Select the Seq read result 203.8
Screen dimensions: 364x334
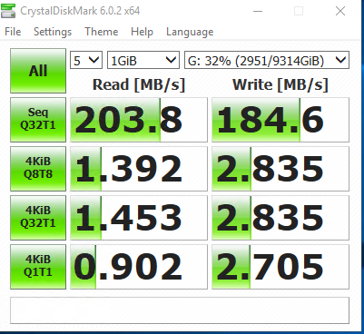coord(139,120)
